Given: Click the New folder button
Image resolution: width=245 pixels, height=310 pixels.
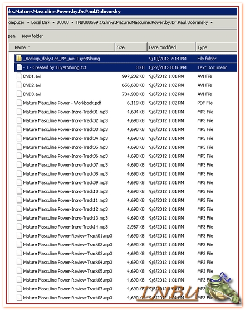Looking at the screenshot, I should 32,36.
